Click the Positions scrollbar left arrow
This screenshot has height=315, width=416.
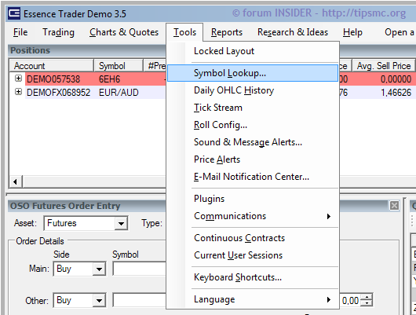click(x=15, y=181)
